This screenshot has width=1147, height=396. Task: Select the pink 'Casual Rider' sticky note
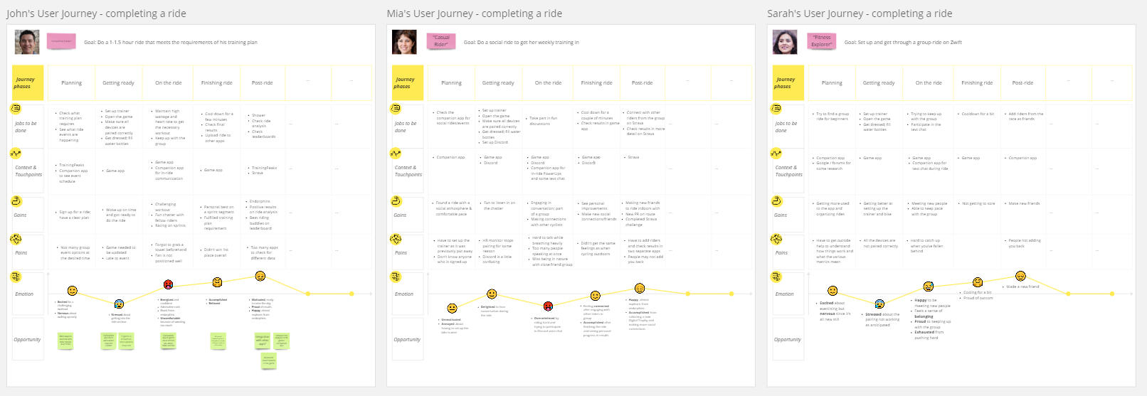tap(441, 41)
